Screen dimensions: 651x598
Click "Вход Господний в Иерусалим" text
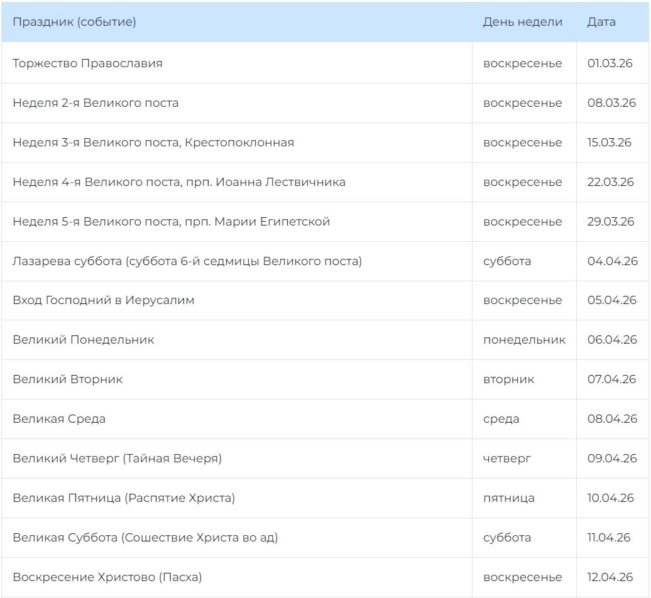104,300
